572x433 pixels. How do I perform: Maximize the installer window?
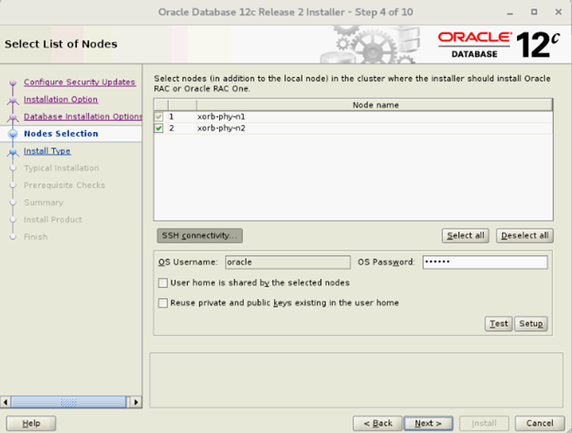[x=534, y=12]
